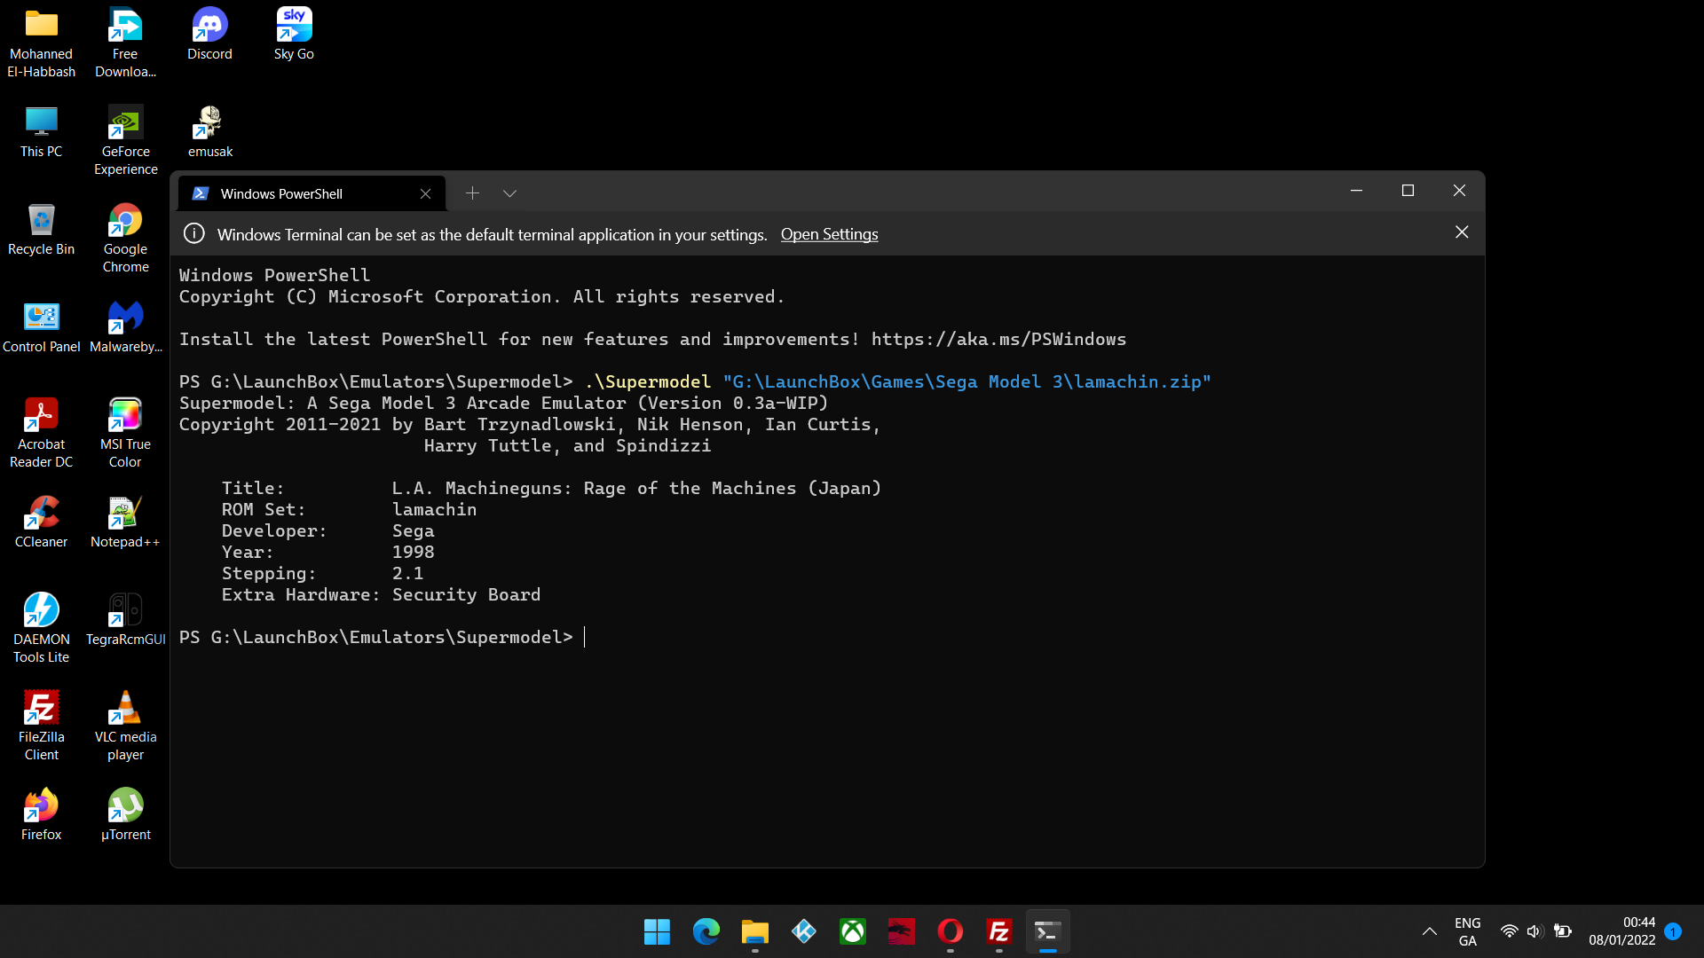
Task: Open the Windows Start menu
Action: [x=657, y=931]
